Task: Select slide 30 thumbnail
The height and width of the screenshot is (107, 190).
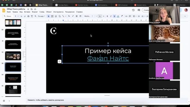Action: click(x=13, y=33)
